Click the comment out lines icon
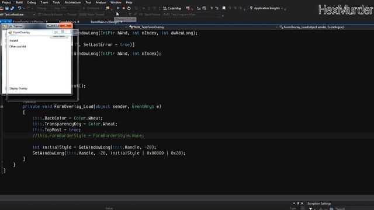 (x=212, y=8)
